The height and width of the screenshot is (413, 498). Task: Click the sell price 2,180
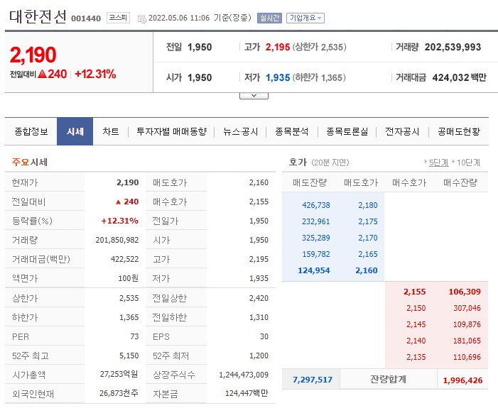pos(368,205)
